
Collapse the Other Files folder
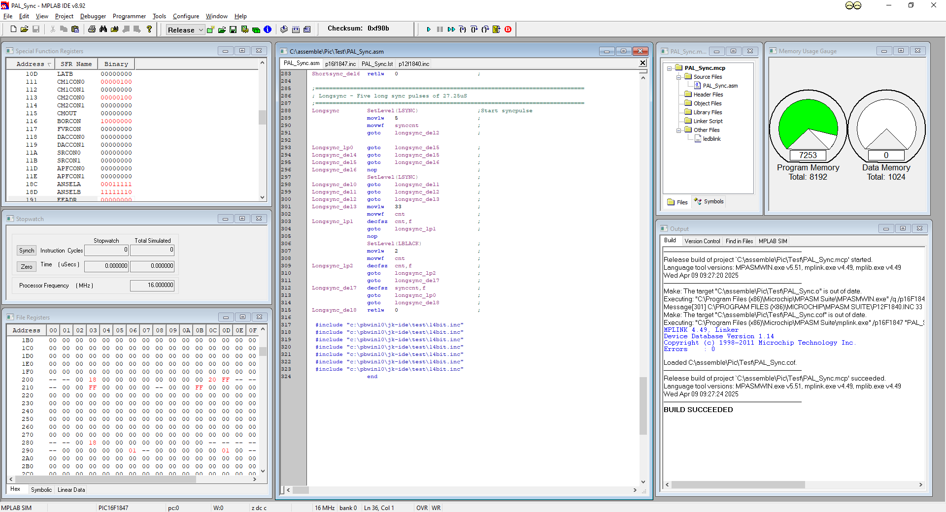678,130
